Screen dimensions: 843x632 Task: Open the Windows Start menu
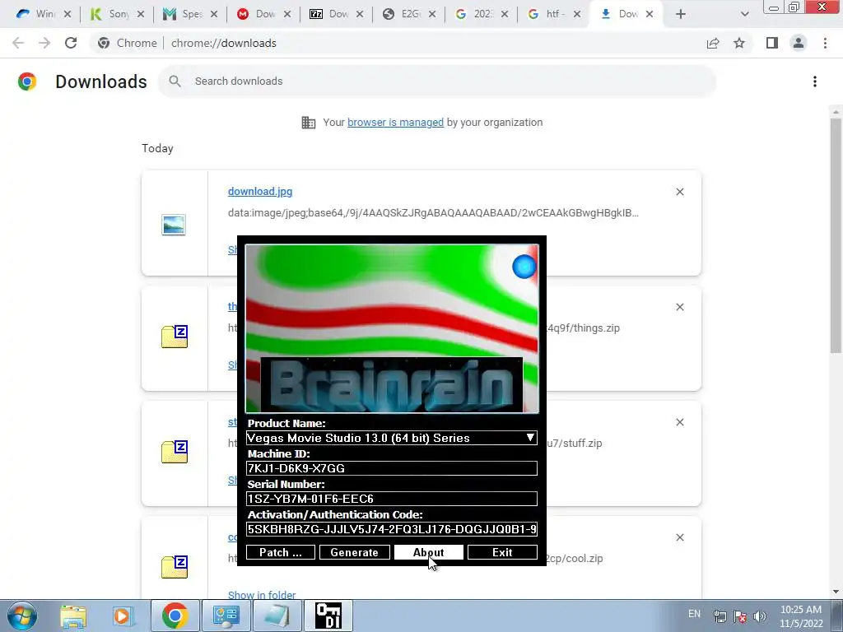[x=22, y=616]
